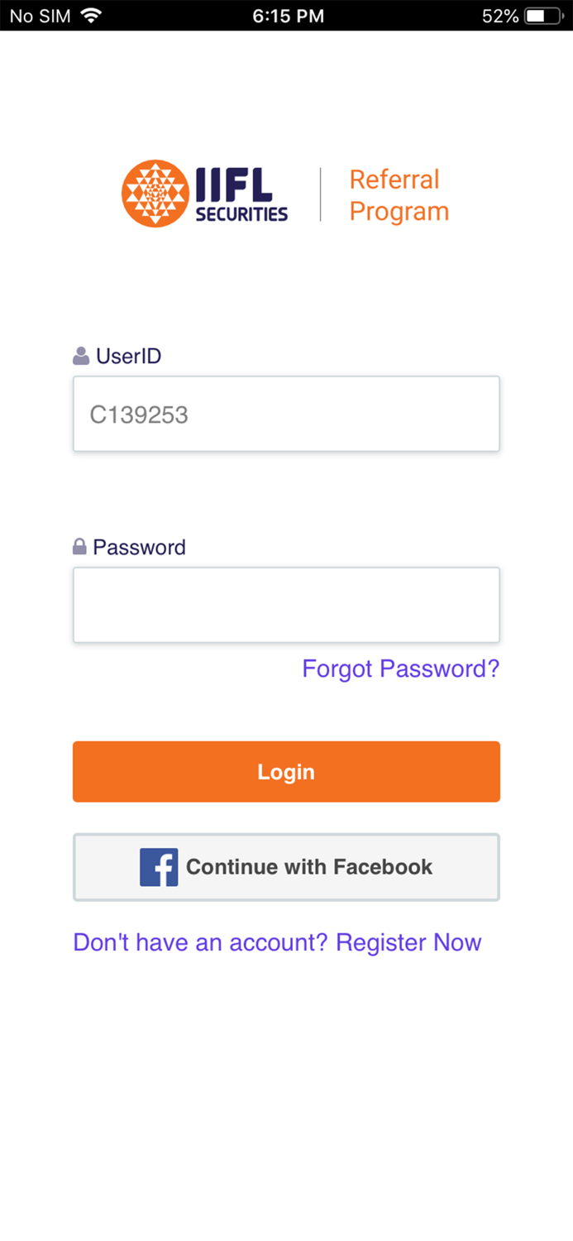Screen dimensions: 573x1241
Task: Click the 52% battery percentage text
Action: tap(499, 15)
